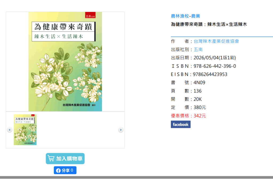This screenshot has width=273, height=179.
Task: Select book title 為健康帶來奇蹟：辣木生活×生活辣木
Action: point(209,24)
